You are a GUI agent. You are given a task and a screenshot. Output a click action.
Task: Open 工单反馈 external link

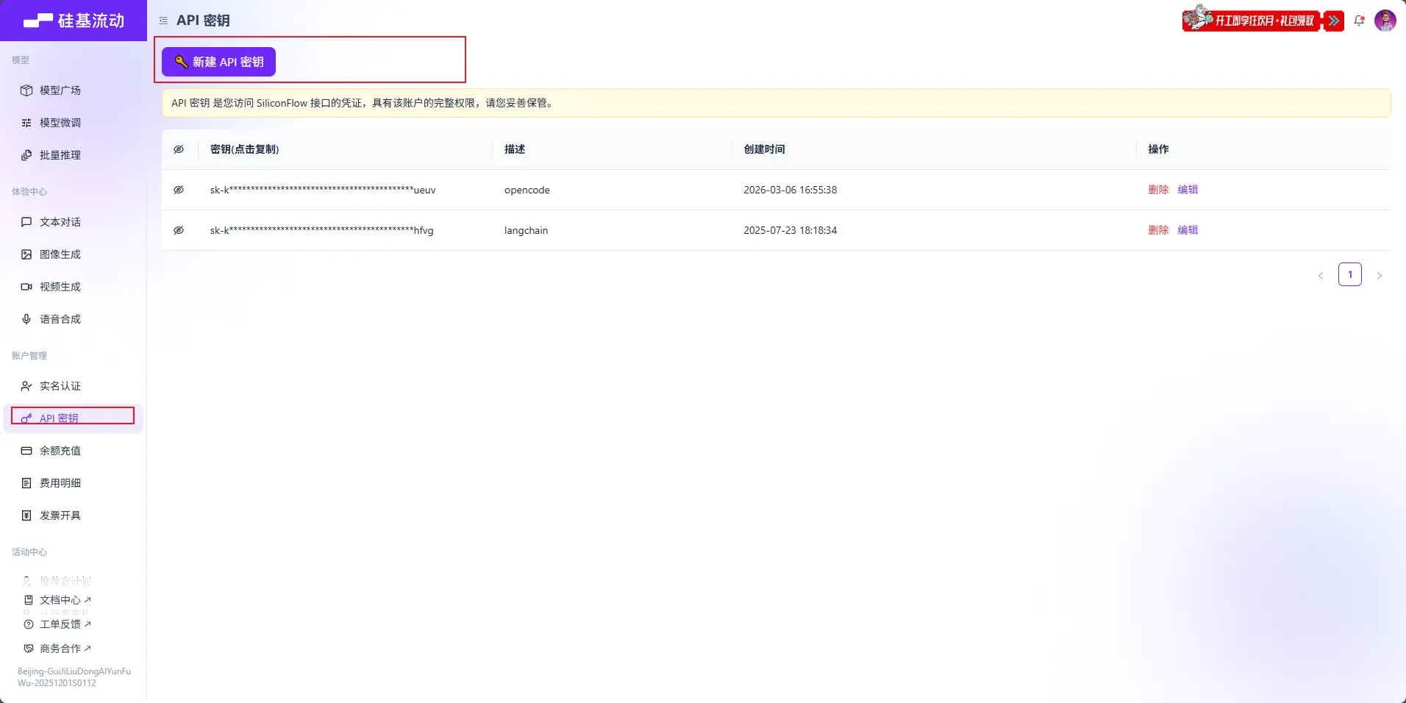58,624
